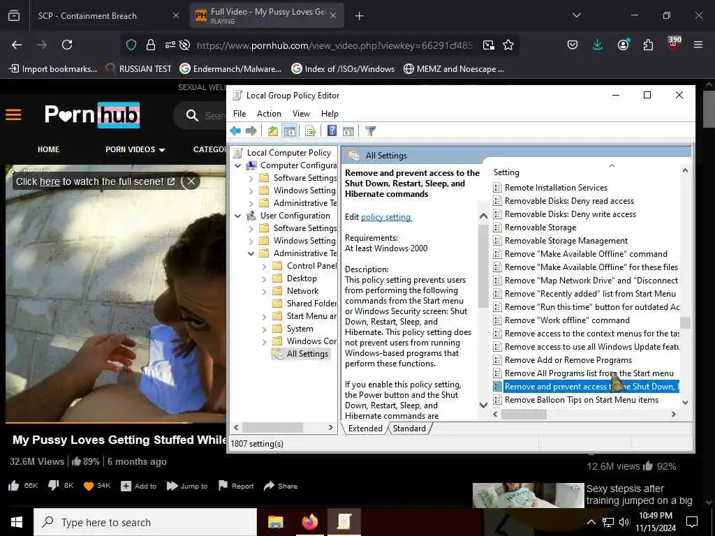Click the Report button below the video
The image size is (715, 536).
click(236, 486)
